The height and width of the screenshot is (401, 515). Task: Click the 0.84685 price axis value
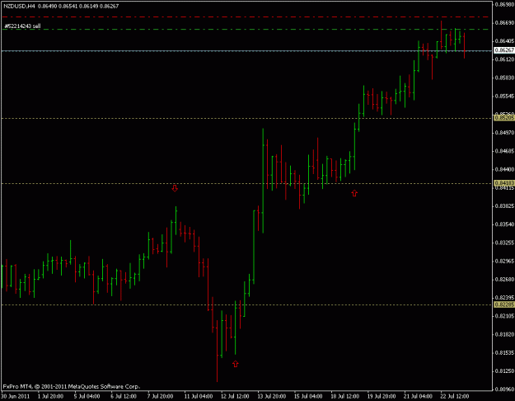[504, 151]
